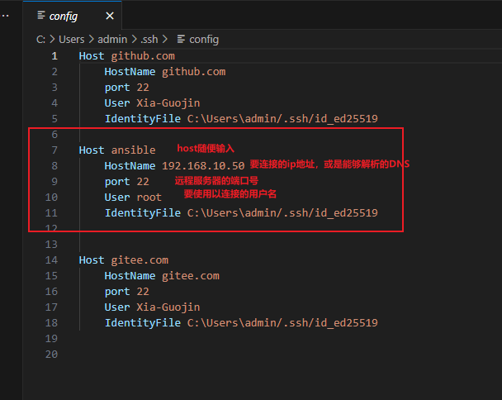Click the config breadcrumb item
The width and height of the screenshot is (502, 400).
click(x=204, y=40)
